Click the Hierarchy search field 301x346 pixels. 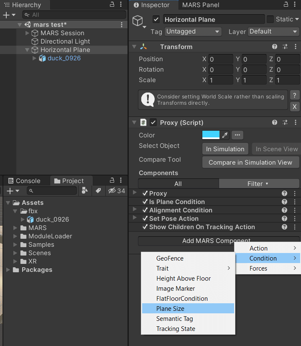[74, 15]
